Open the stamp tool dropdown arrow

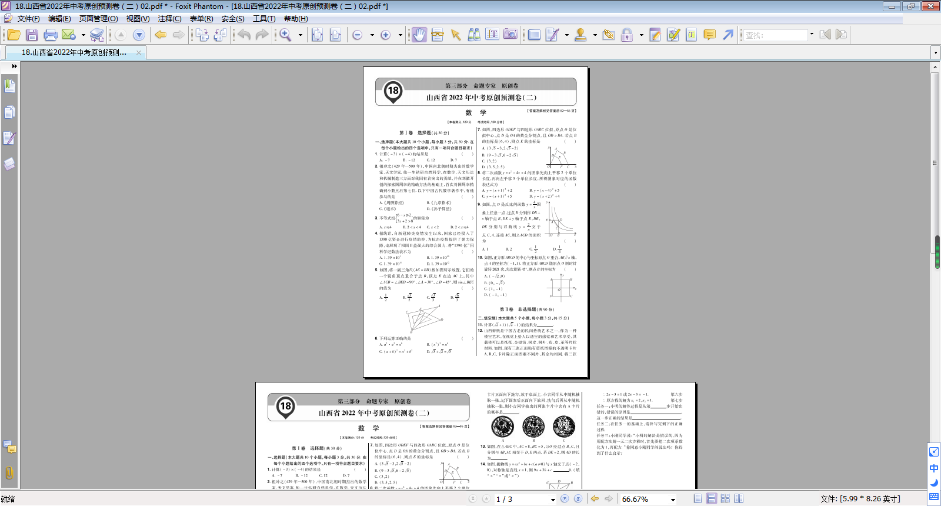[595, 35]
